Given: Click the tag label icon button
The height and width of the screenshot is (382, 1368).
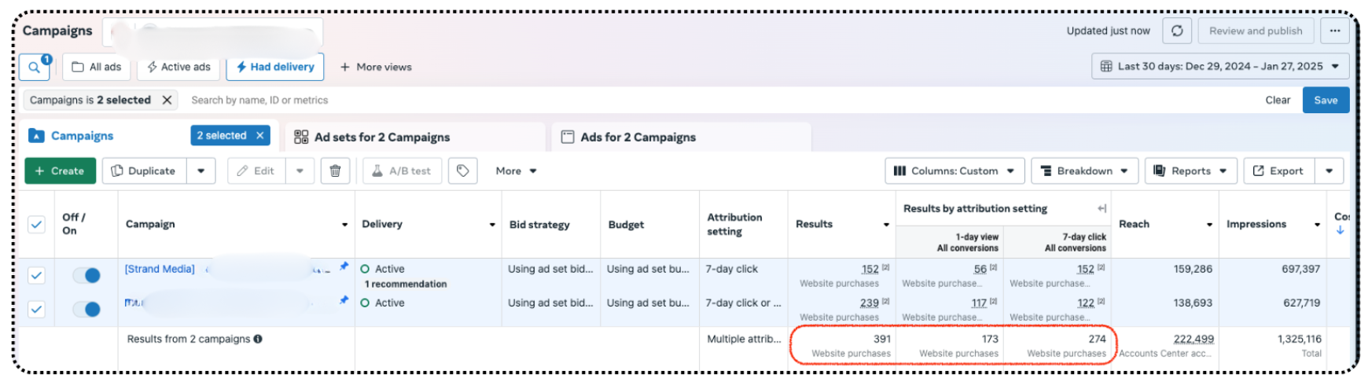Looking at the screenshot, I should (x=463, y=171).
